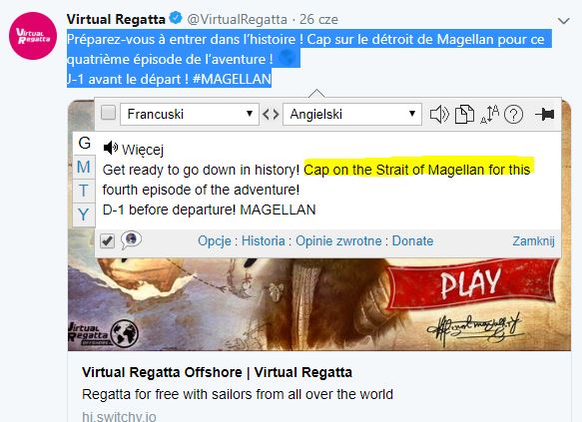Click the verified badge next to Virtual Regatta
582x422 pixels.
pos(175,18)
